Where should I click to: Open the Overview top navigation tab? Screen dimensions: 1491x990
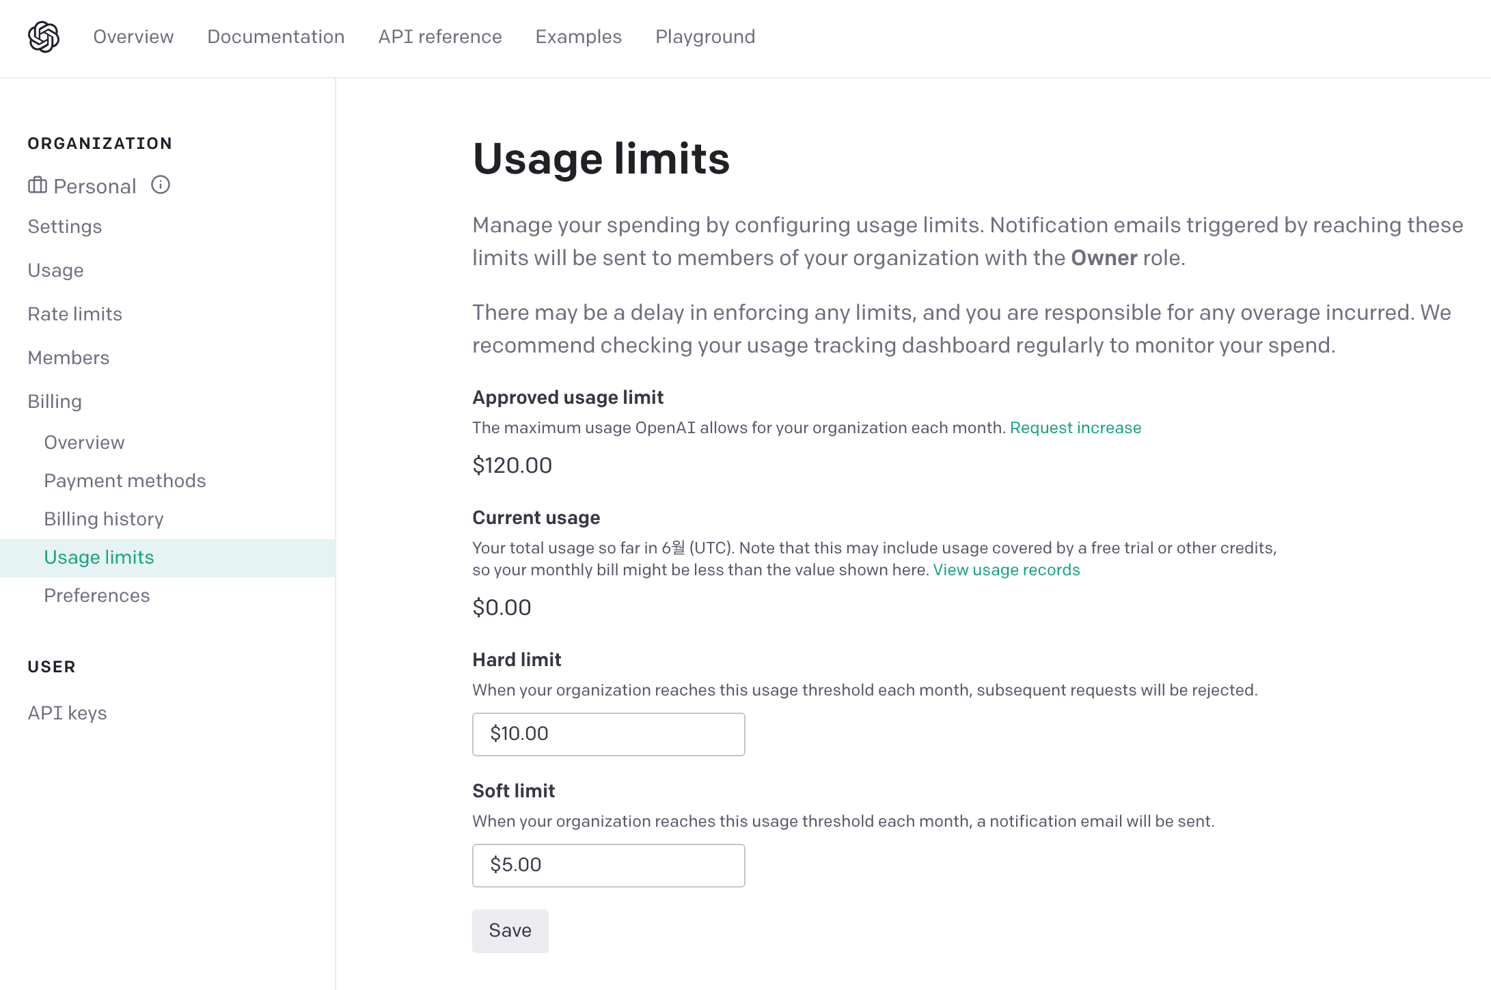[133, 37]
